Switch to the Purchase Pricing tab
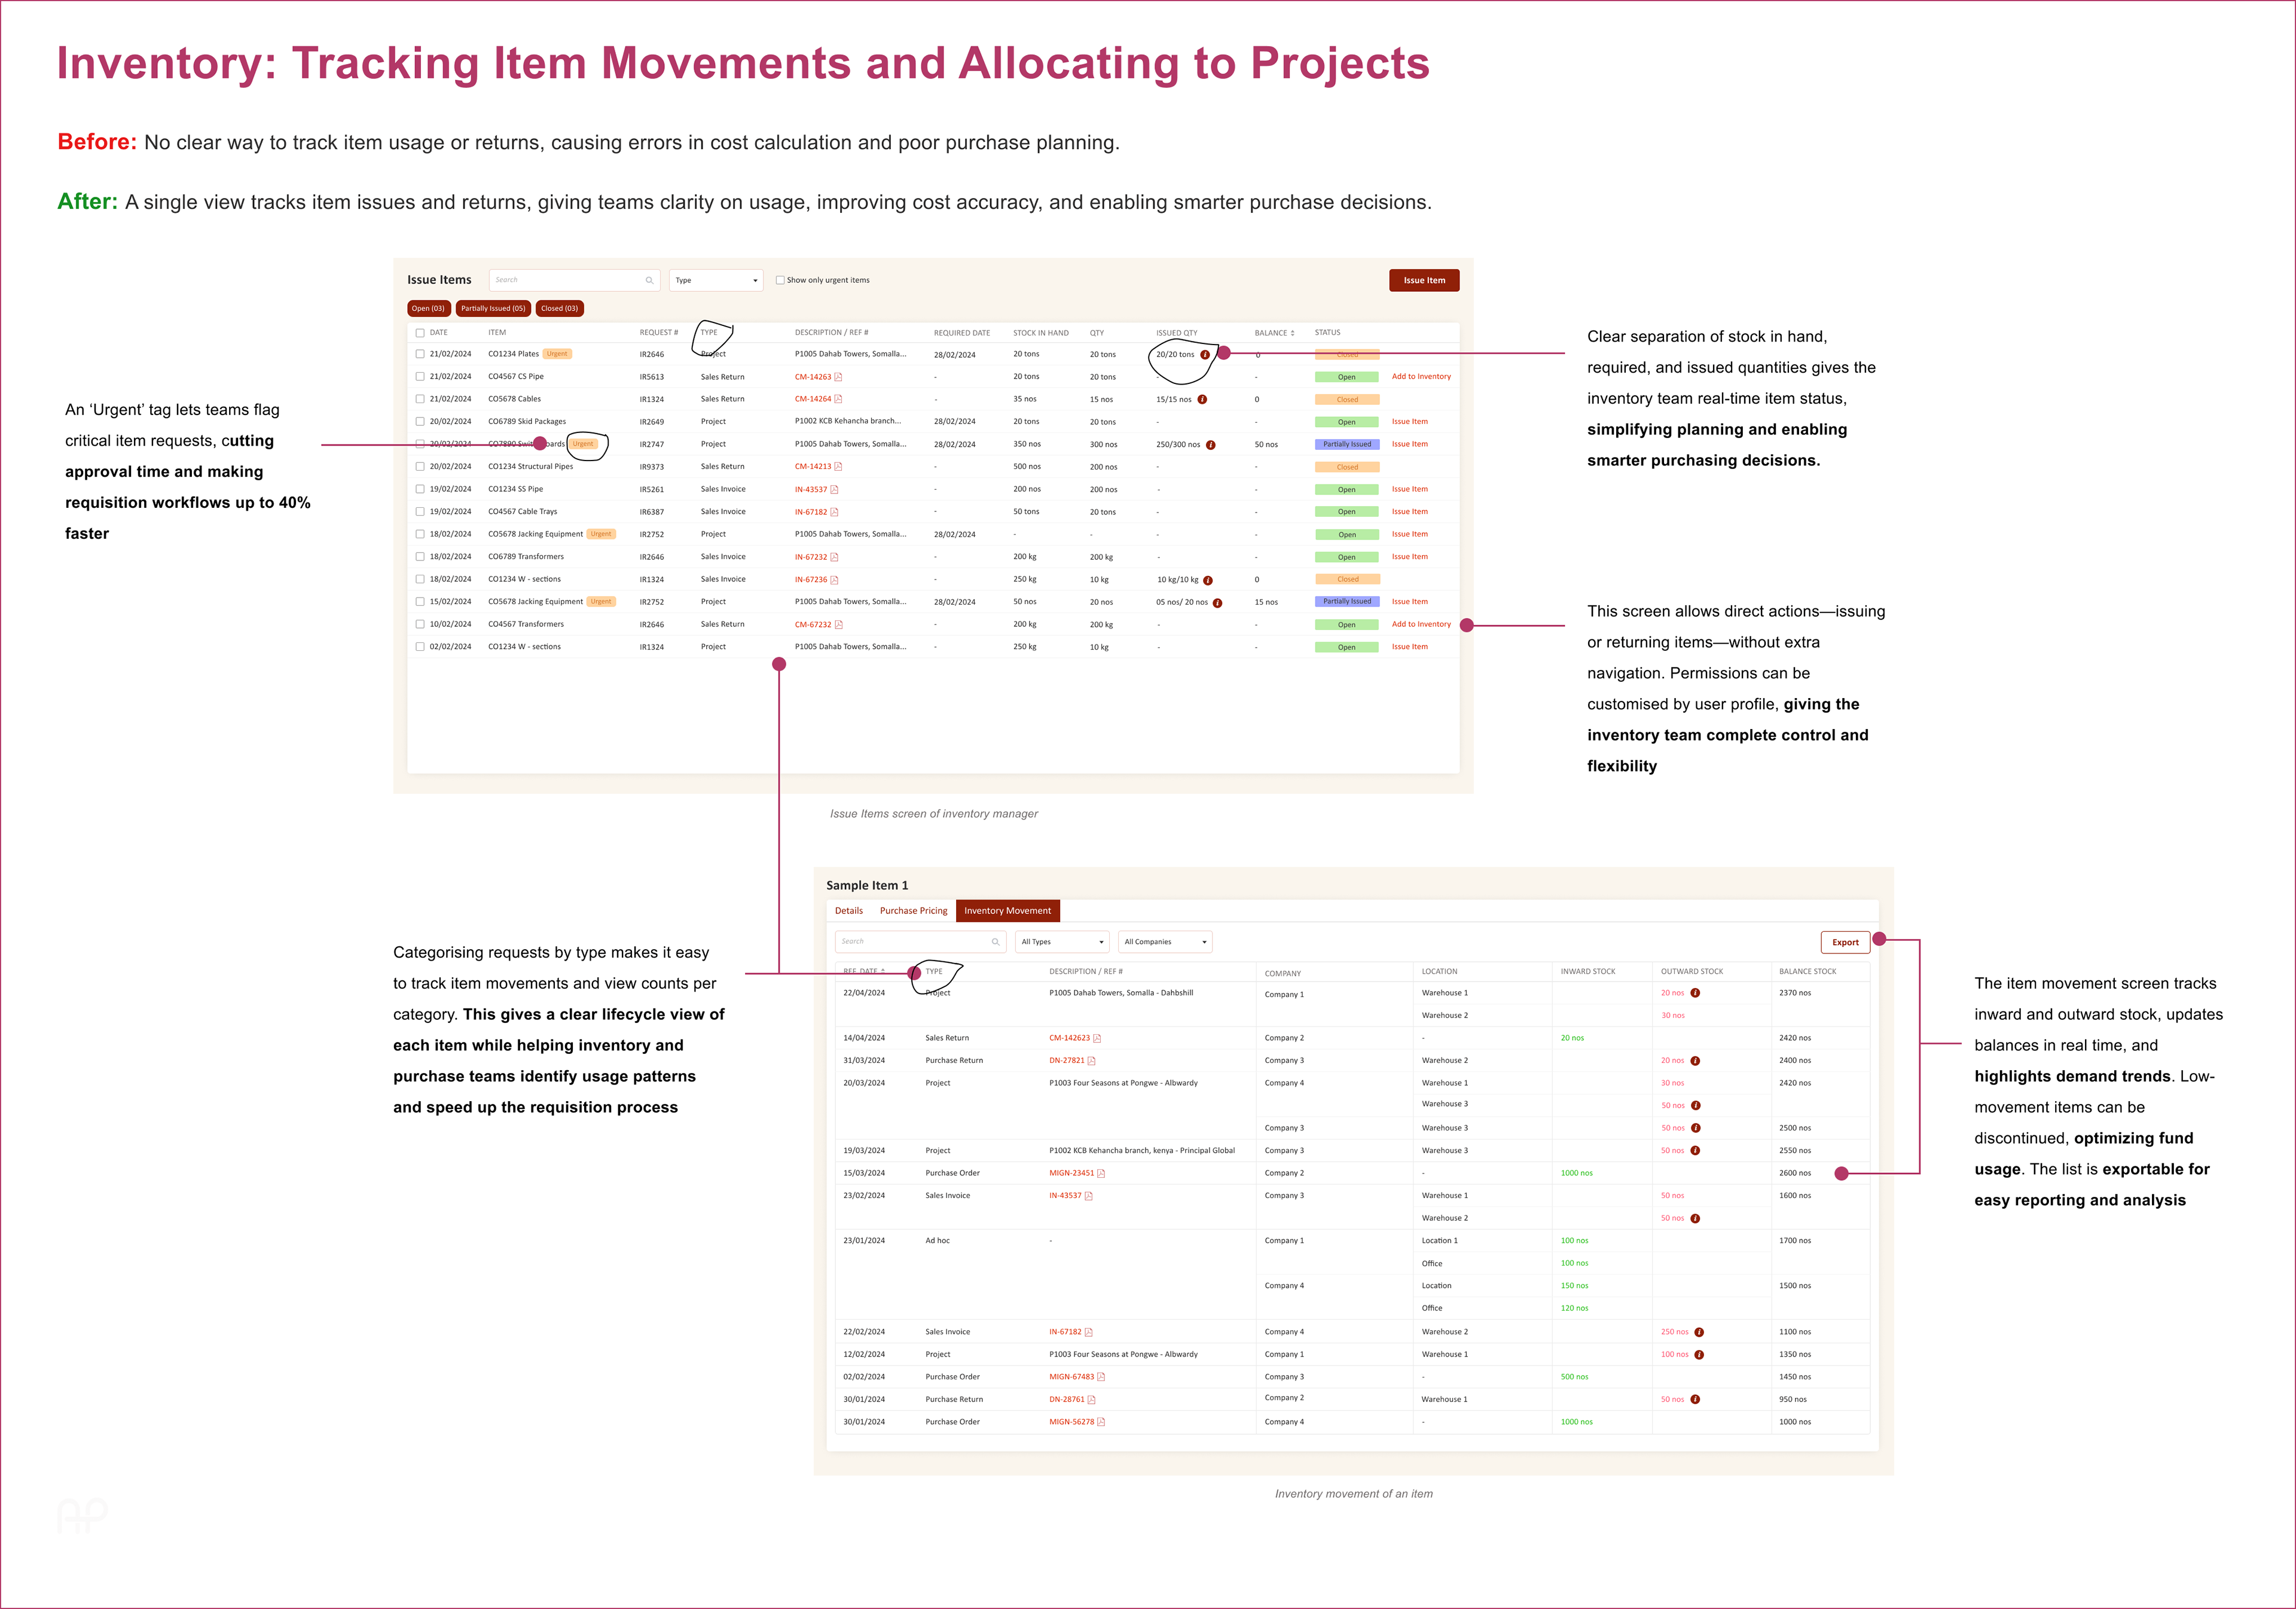Image resolution: width=2296 pixels, height=1609 pixels. coord(913,910)
